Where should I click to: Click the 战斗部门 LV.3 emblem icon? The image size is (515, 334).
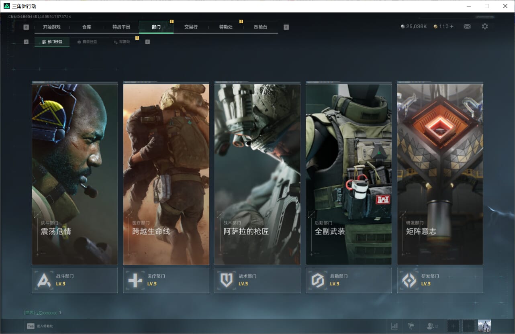44,280
